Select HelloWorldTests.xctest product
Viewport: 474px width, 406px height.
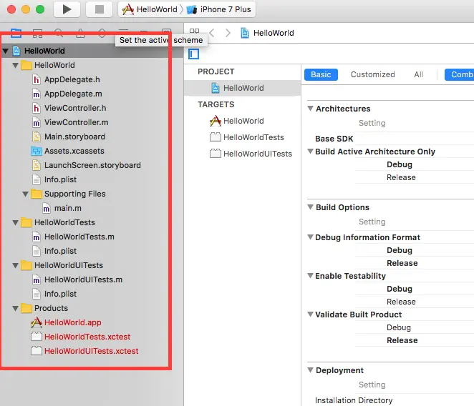[81, 337]
